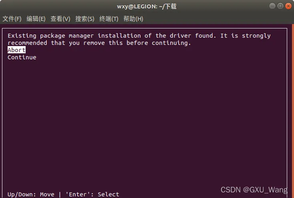
Task: Open the 编辑(E) menu
Action: (x=36, y=19)
